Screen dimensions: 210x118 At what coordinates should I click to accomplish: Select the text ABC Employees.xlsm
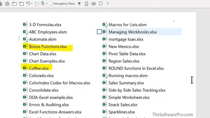click(48, 32)
